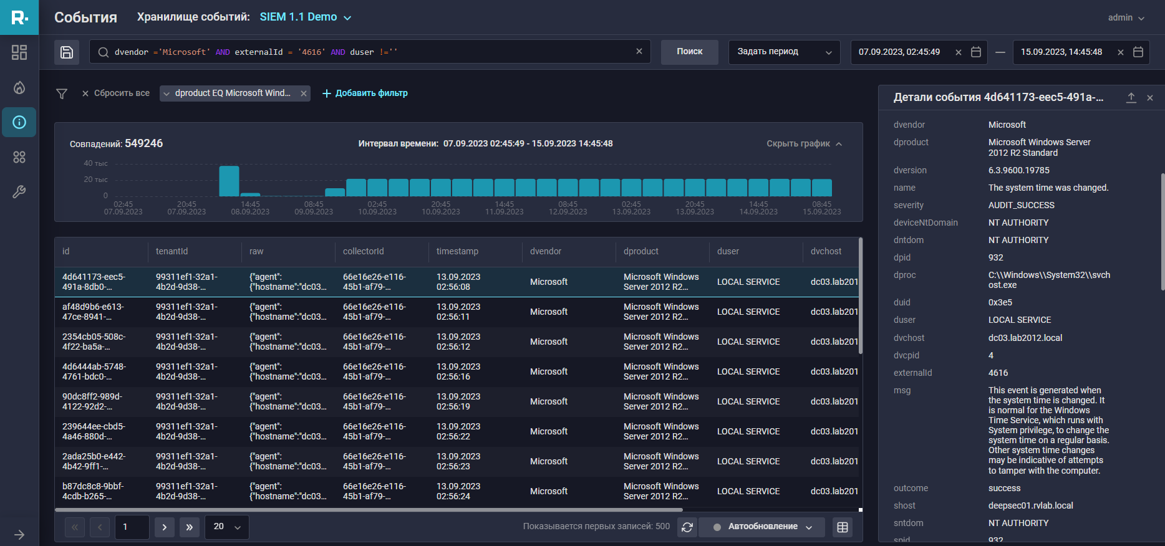The image size is (1165, 546).
Task: Click the filter funnel icon
Action: [x=62, y=93]
